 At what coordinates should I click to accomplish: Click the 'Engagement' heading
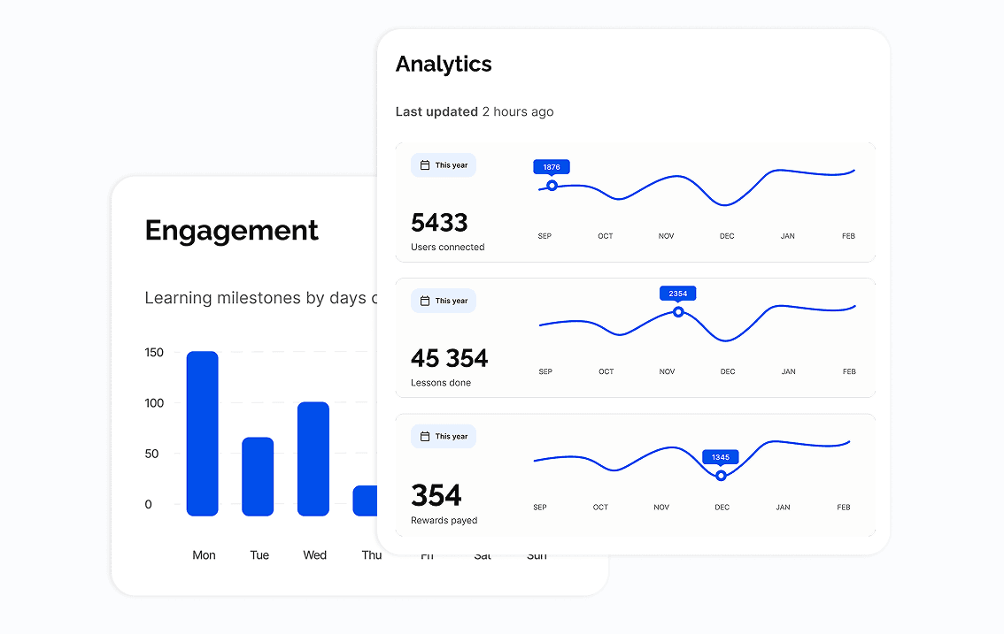click(x=232, y=231)
